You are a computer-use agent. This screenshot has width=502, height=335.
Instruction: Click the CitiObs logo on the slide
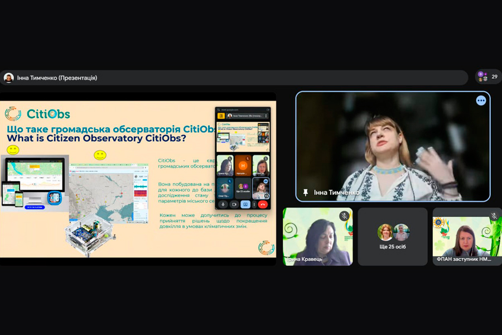click(x=37, y=113)
